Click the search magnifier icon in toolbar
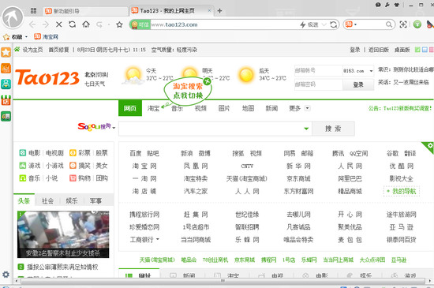Image resolution: width=434 pixels, height=288 pixels. click(x=389, y=24)
